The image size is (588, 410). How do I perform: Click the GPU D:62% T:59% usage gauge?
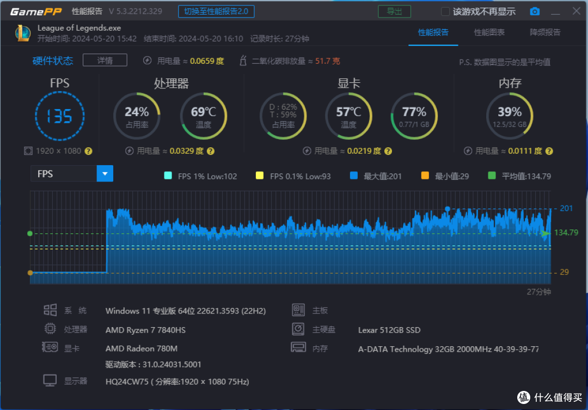283,116
